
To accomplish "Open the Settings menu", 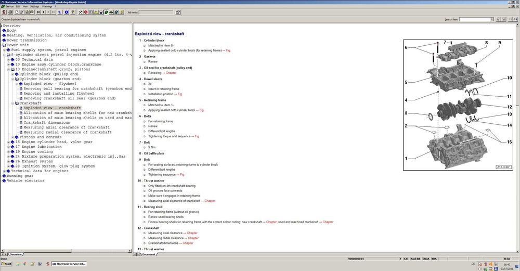I will click(x=34, y=6).
